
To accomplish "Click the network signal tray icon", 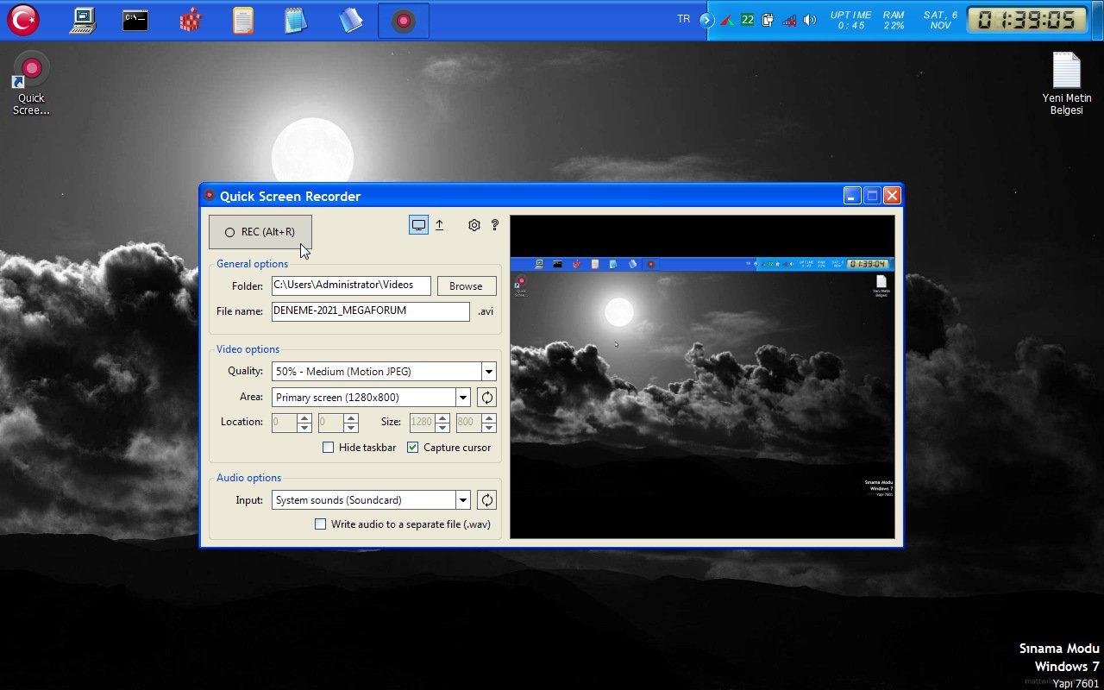I will tap(788, 20).
